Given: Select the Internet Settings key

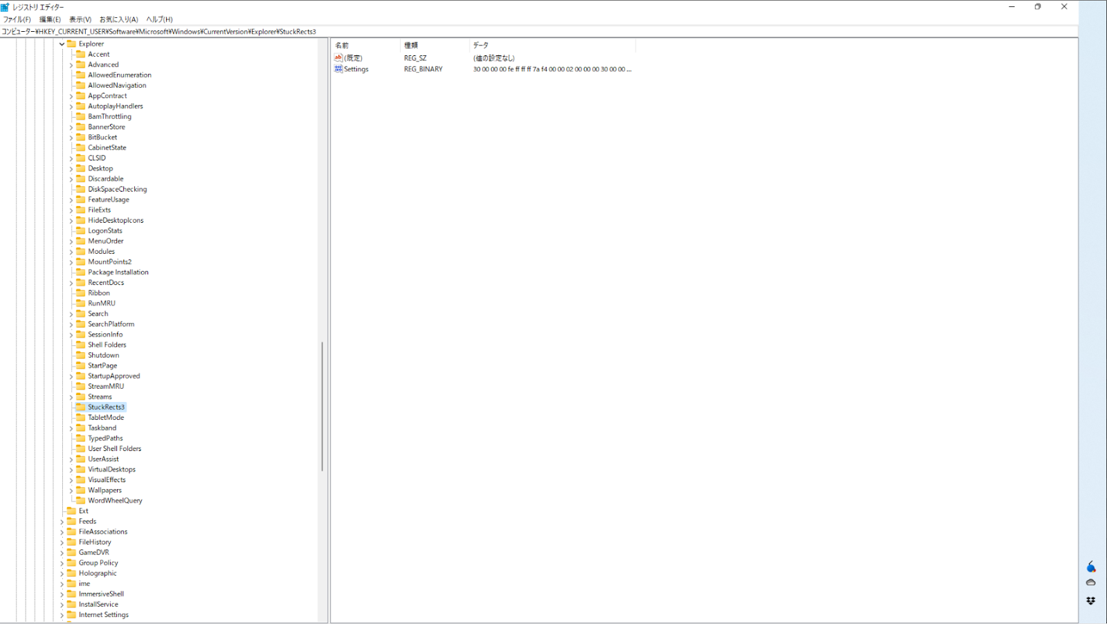Looking at the screenshot, I should click(x=104, y=615).
